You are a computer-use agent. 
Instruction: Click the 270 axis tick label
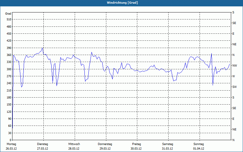9,76
